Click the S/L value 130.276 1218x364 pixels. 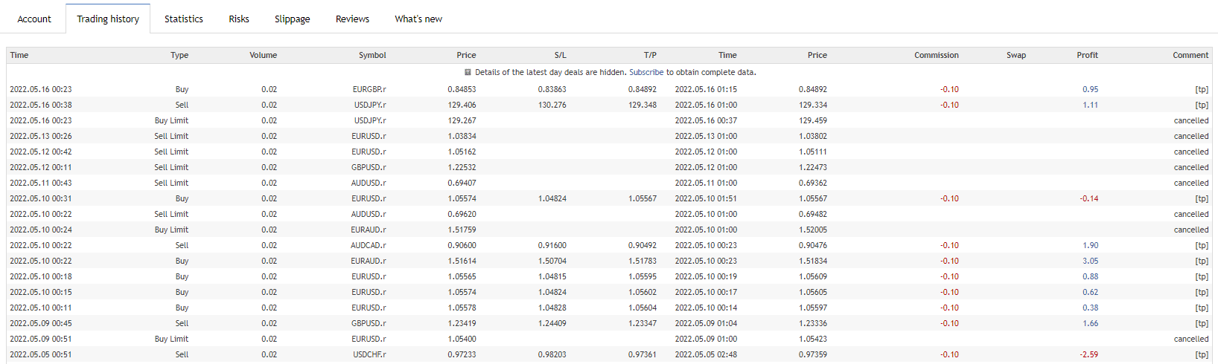552,105
